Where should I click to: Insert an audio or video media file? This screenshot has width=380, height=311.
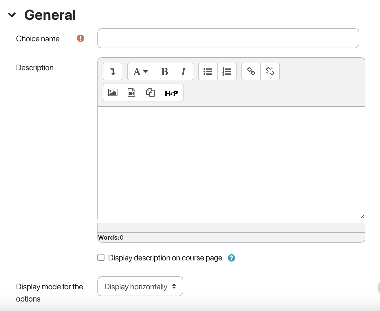click(x=132, y=92)
